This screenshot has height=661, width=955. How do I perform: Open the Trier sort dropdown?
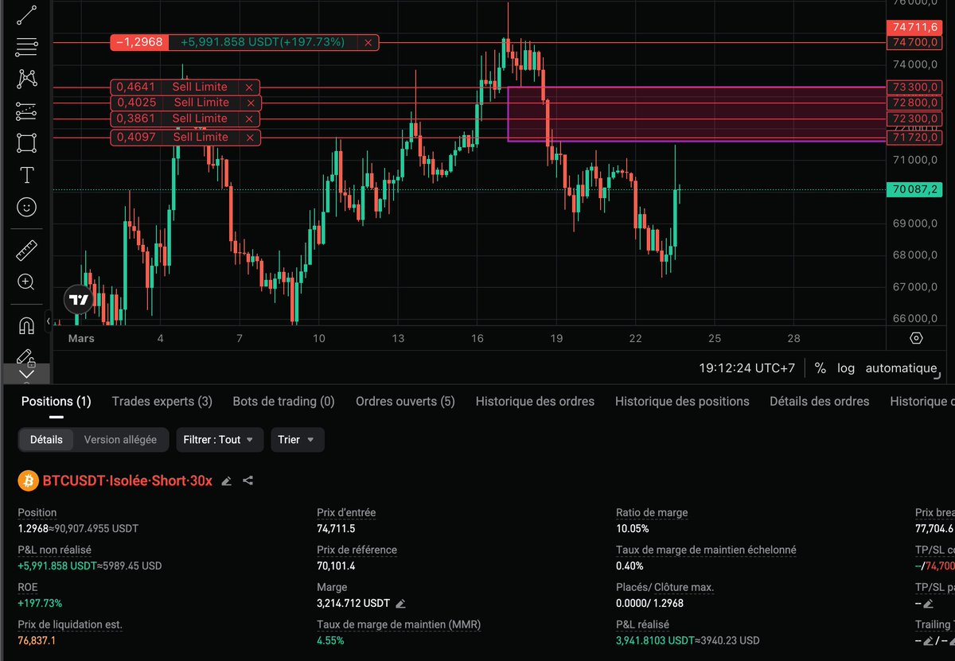tap(297, 440)
